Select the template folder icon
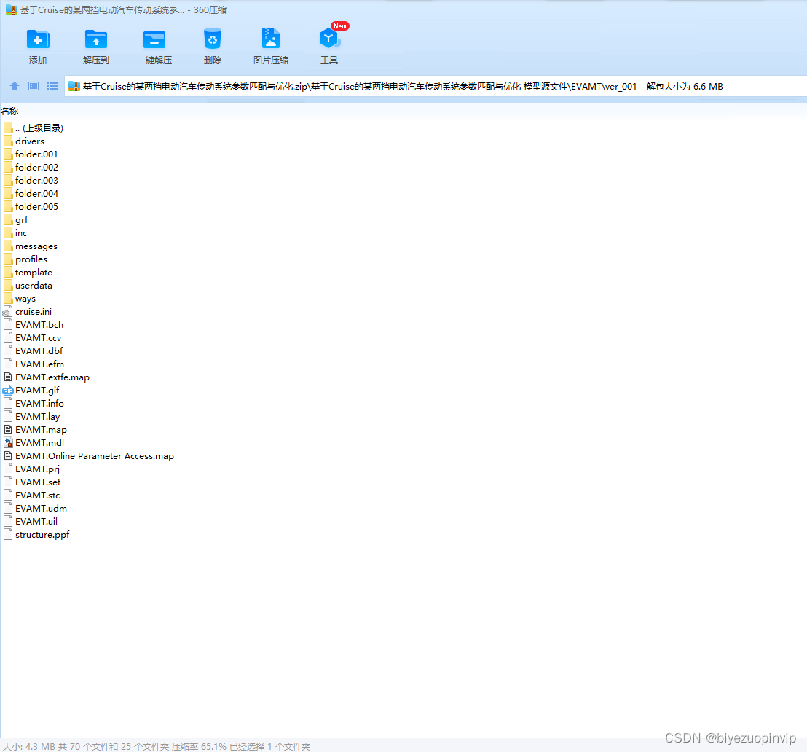 8,273
